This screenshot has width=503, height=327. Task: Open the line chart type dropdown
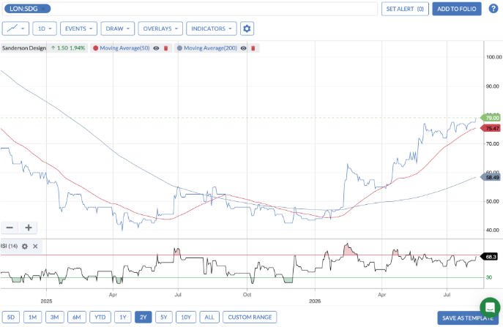pyautogui.click(x=15, y=29)
